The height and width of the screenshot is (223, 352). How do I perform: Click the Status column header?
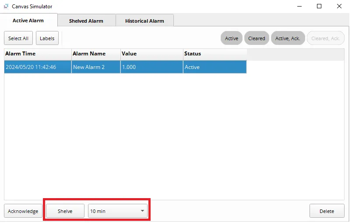tap(215, 54)
